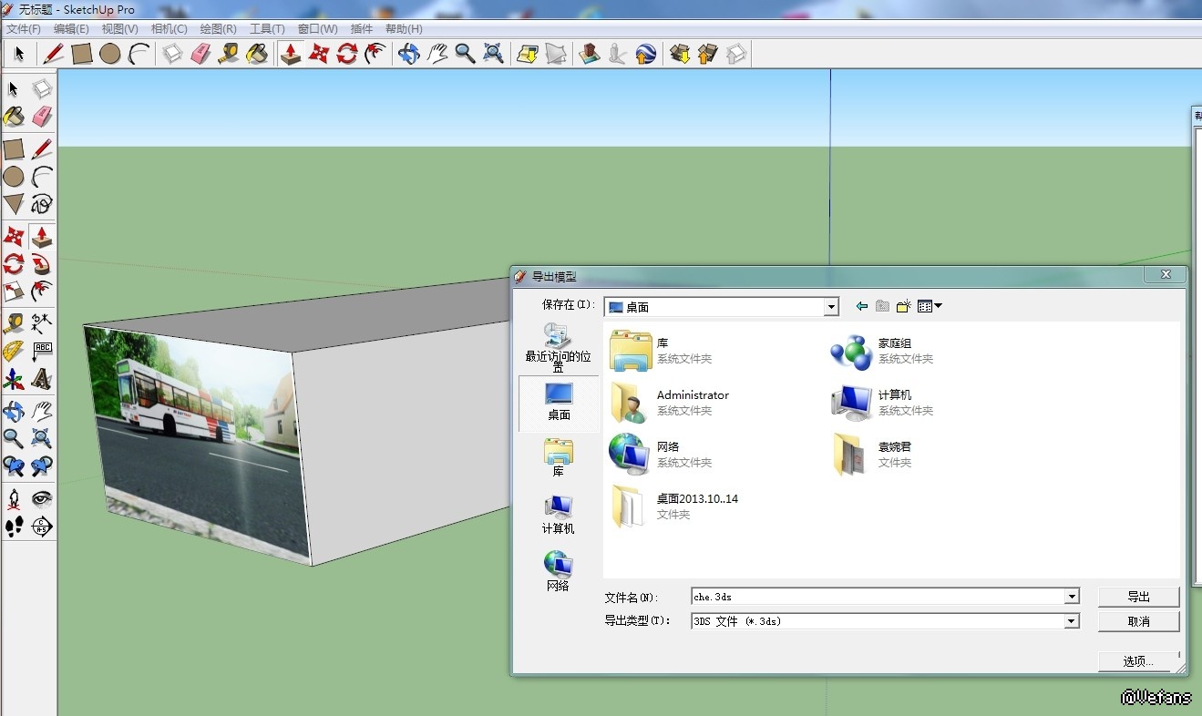
Task: Open the 文件名 dropdown arrow
Action: pos(1072,597)
